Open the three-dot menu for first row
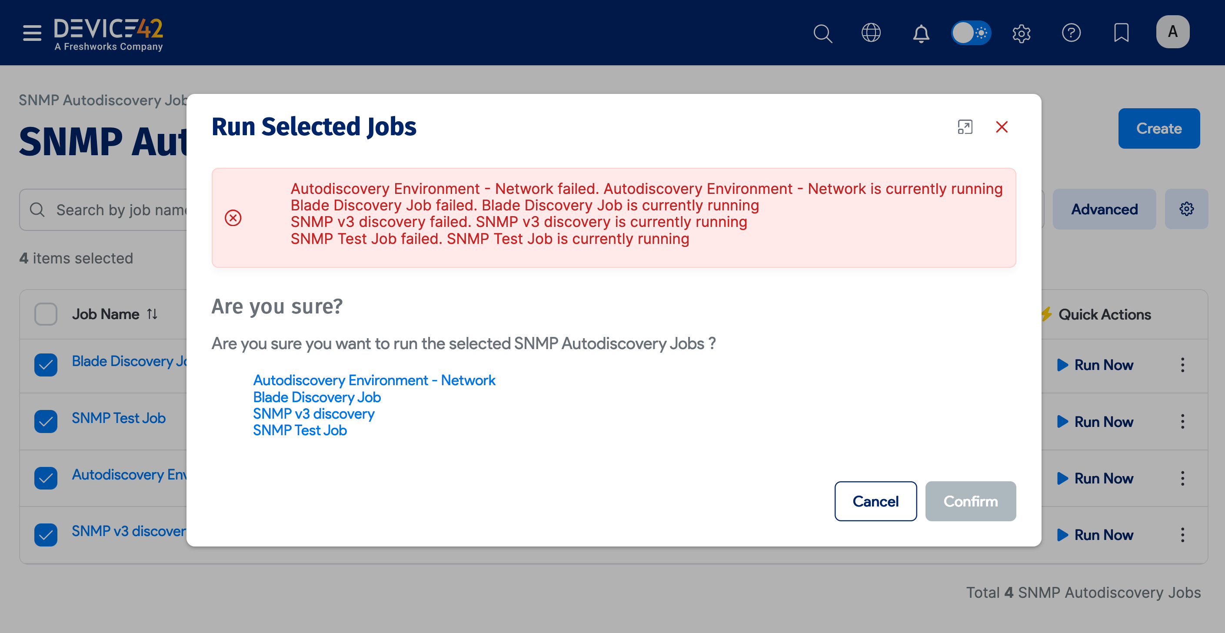Screen dimensions: 1225x633 [x=1182, y=365]
